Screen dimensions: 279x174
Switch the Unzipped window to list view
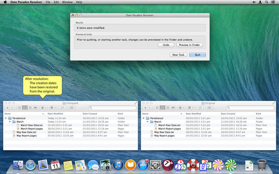click(25, 108)
